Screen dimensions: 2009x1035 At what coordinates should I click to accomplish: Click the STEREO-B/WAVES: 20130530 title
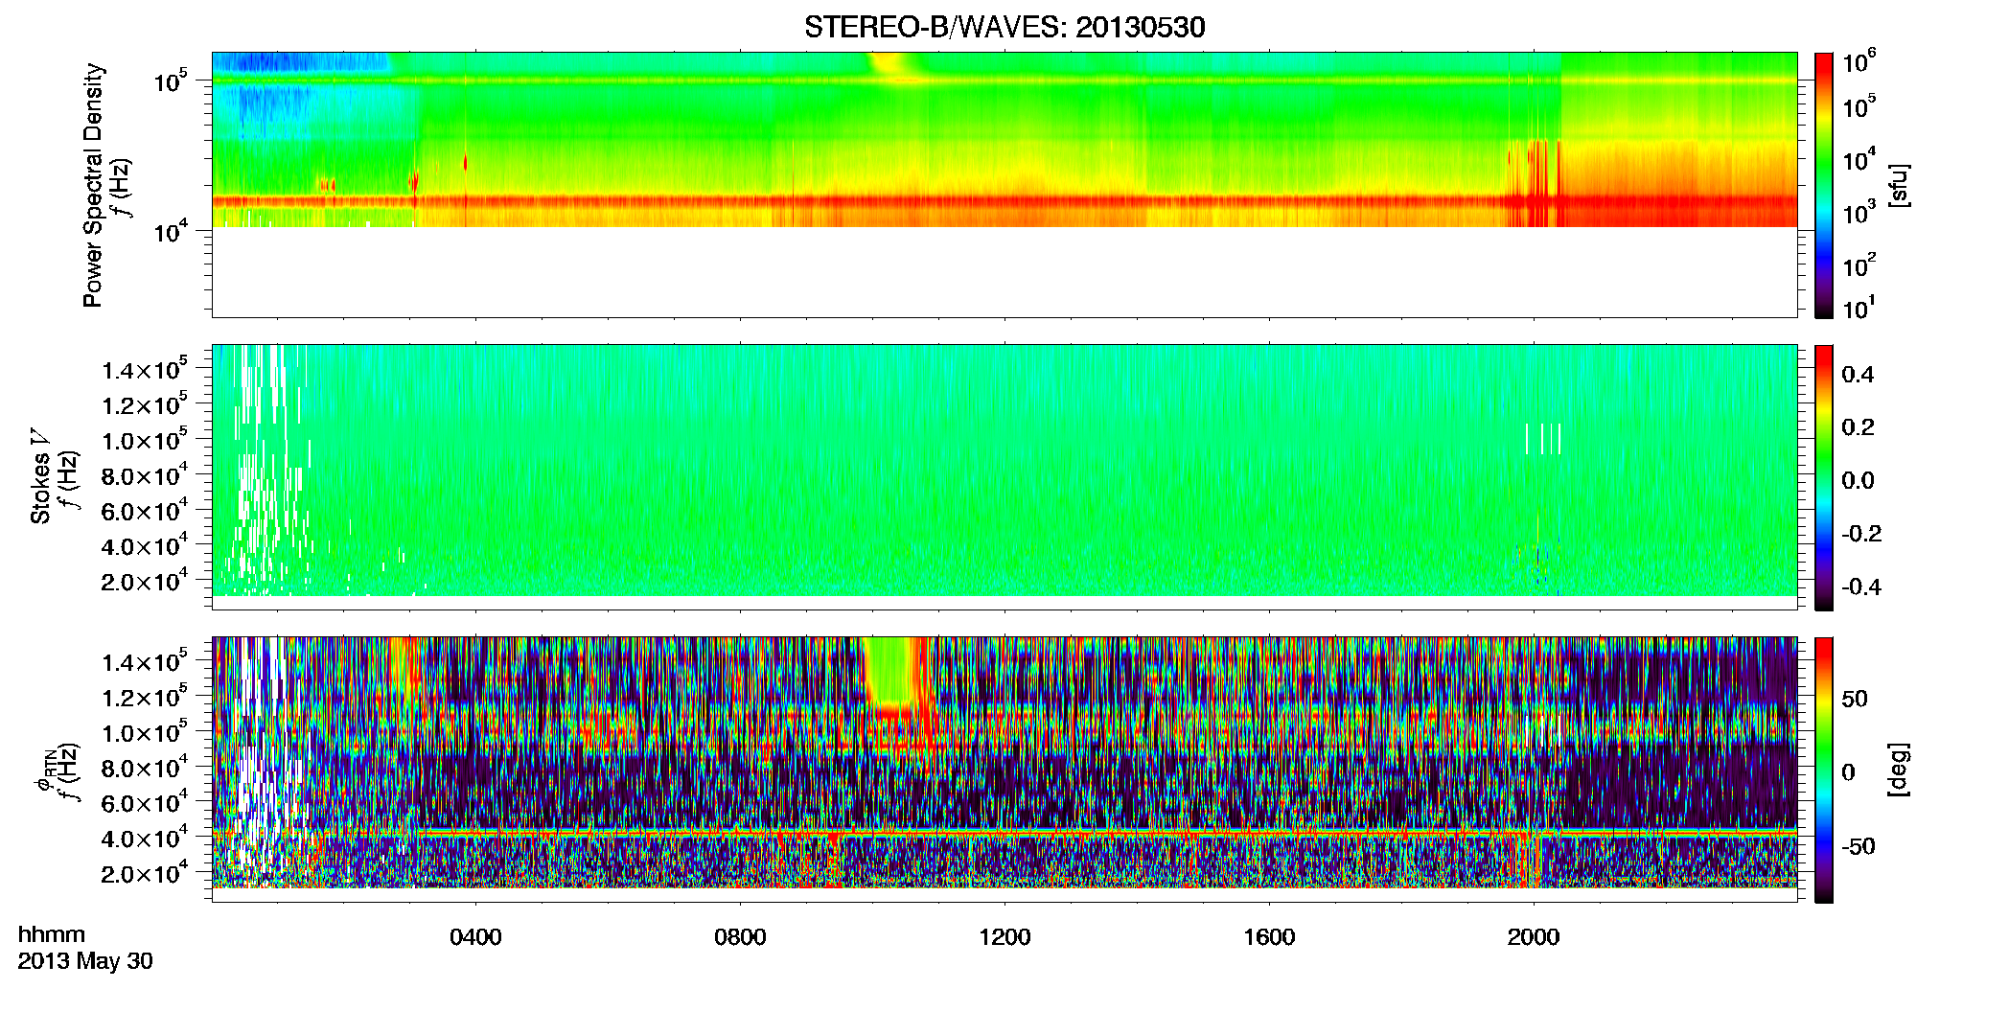click(x=1004, y=27)
